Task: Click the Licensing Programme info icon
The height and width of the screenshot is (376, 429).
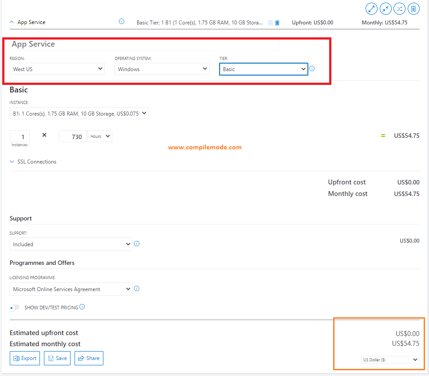Action: click(x=137, y=288)
